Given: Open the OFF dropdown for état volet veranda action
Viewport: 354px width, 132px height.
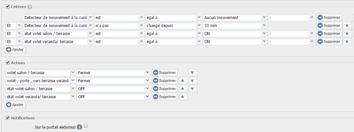Looking at the screenshot, I should click(x=147, y=97).
